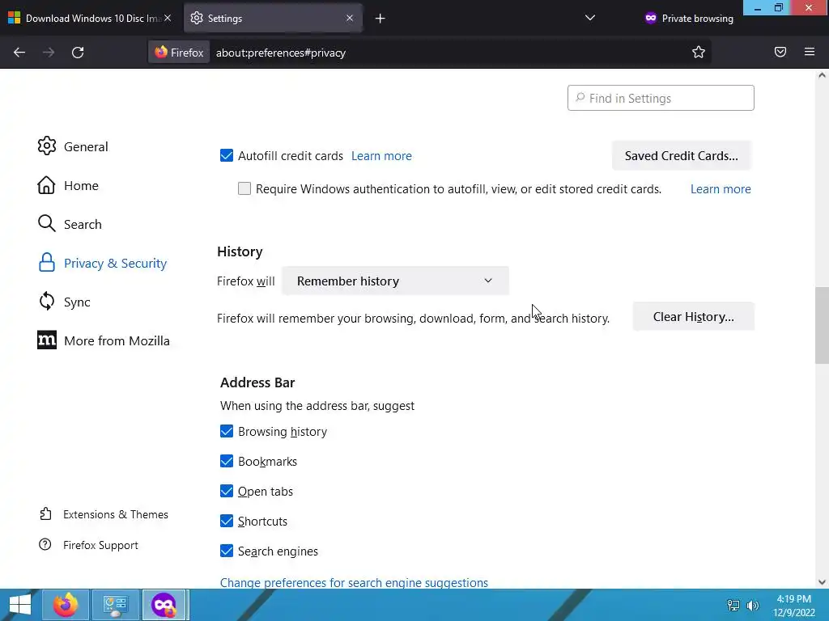Click the Firefox identity icon in address bar
This screenshot has height=621, width=829.
[x=179, y=53]
